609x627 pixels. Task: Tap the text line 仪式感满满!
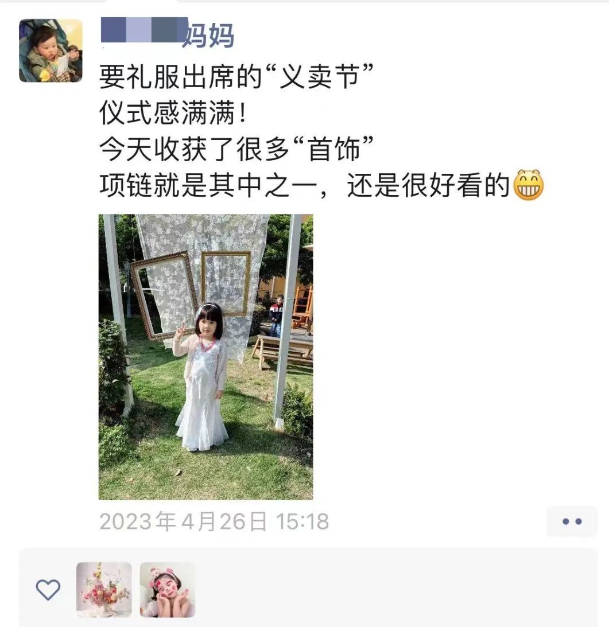173,112
